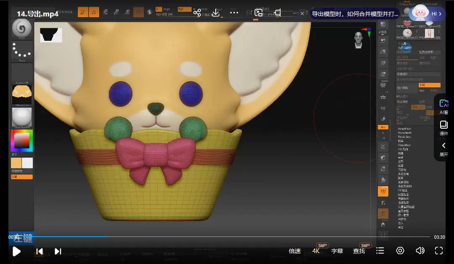Open the ZBrush grey material sphere selector
454x264 pixels.
point(22,118)
